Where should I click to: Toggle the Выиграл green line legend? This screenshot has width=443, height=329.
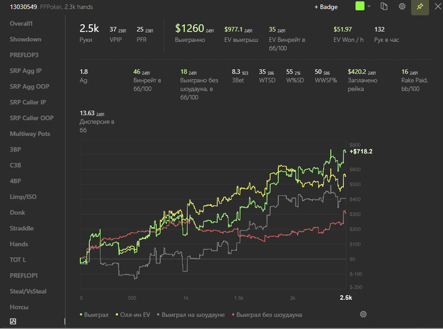pos(94,314)
